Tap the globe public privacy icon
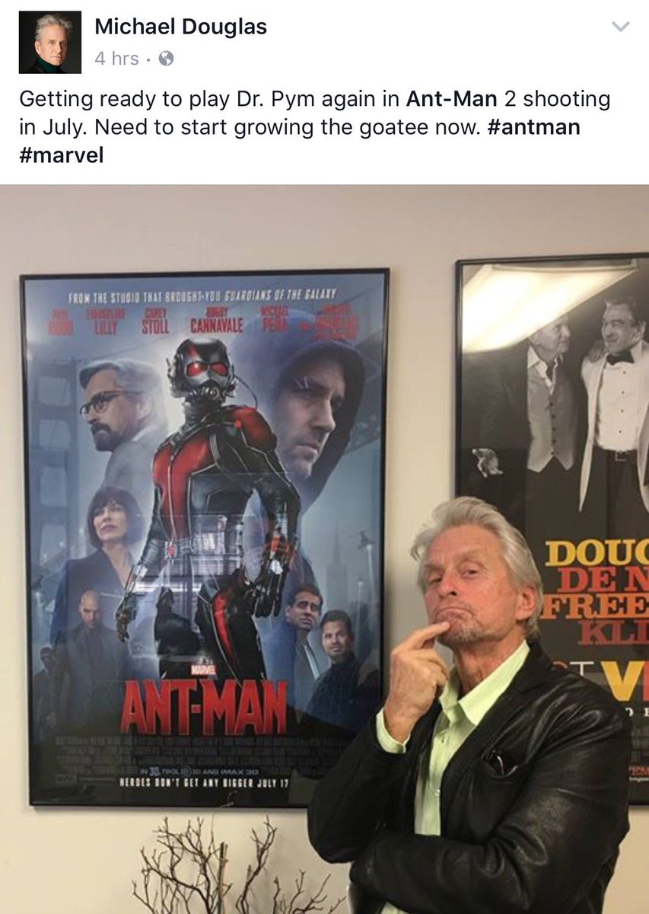Viewport: 649px width, 914px height. point(165,59)
